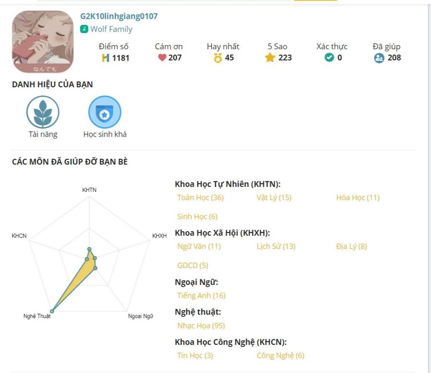Click the green Xác thực checkmark icon
431x373 pixels.
(329, 57)
